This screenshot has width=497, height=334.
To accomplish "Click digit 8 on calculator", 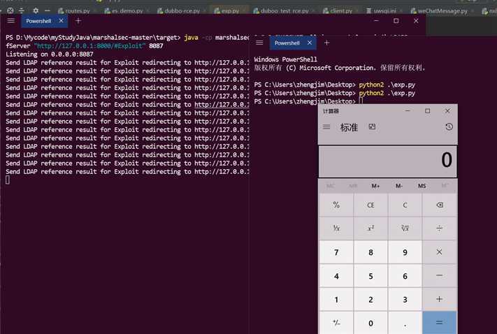I will coord(370,252).
